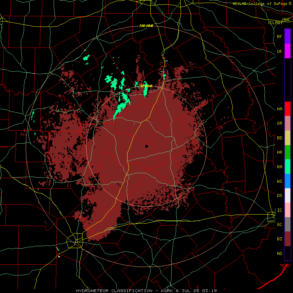Click the UK magenta legend swatch
This screenshot has height=293, width=293.
287,51
